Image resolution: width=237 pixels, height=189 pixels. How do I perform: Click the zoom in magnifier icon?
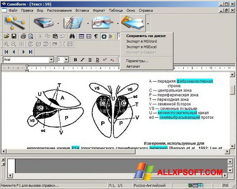click(x=6, y=44)
